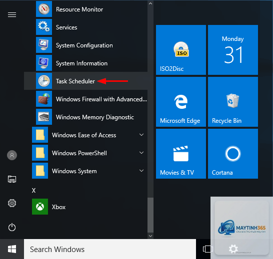
Task: Click the app list scrollbar thumb
Action: coord(150,215)
